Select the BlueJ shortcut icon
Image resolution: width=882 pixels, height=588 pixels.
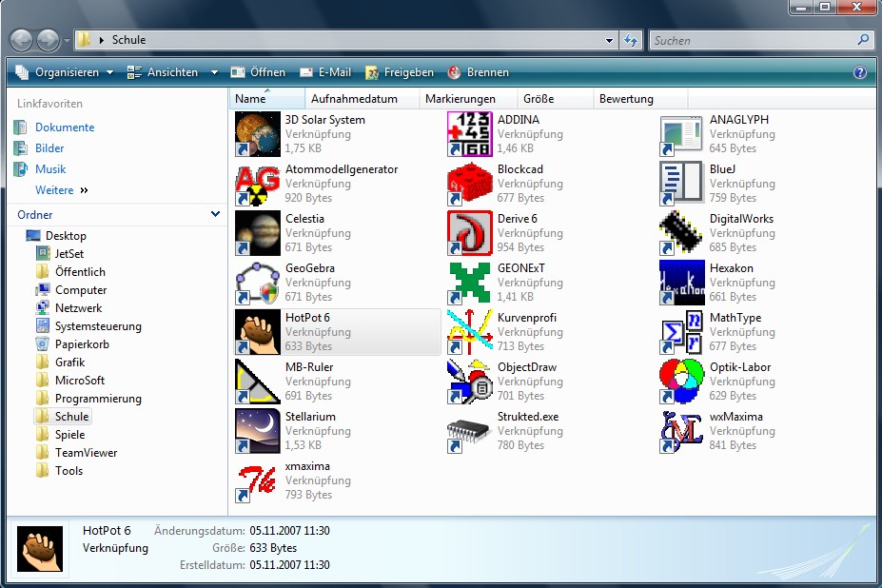pyautogui.click(x=682, y=184)
